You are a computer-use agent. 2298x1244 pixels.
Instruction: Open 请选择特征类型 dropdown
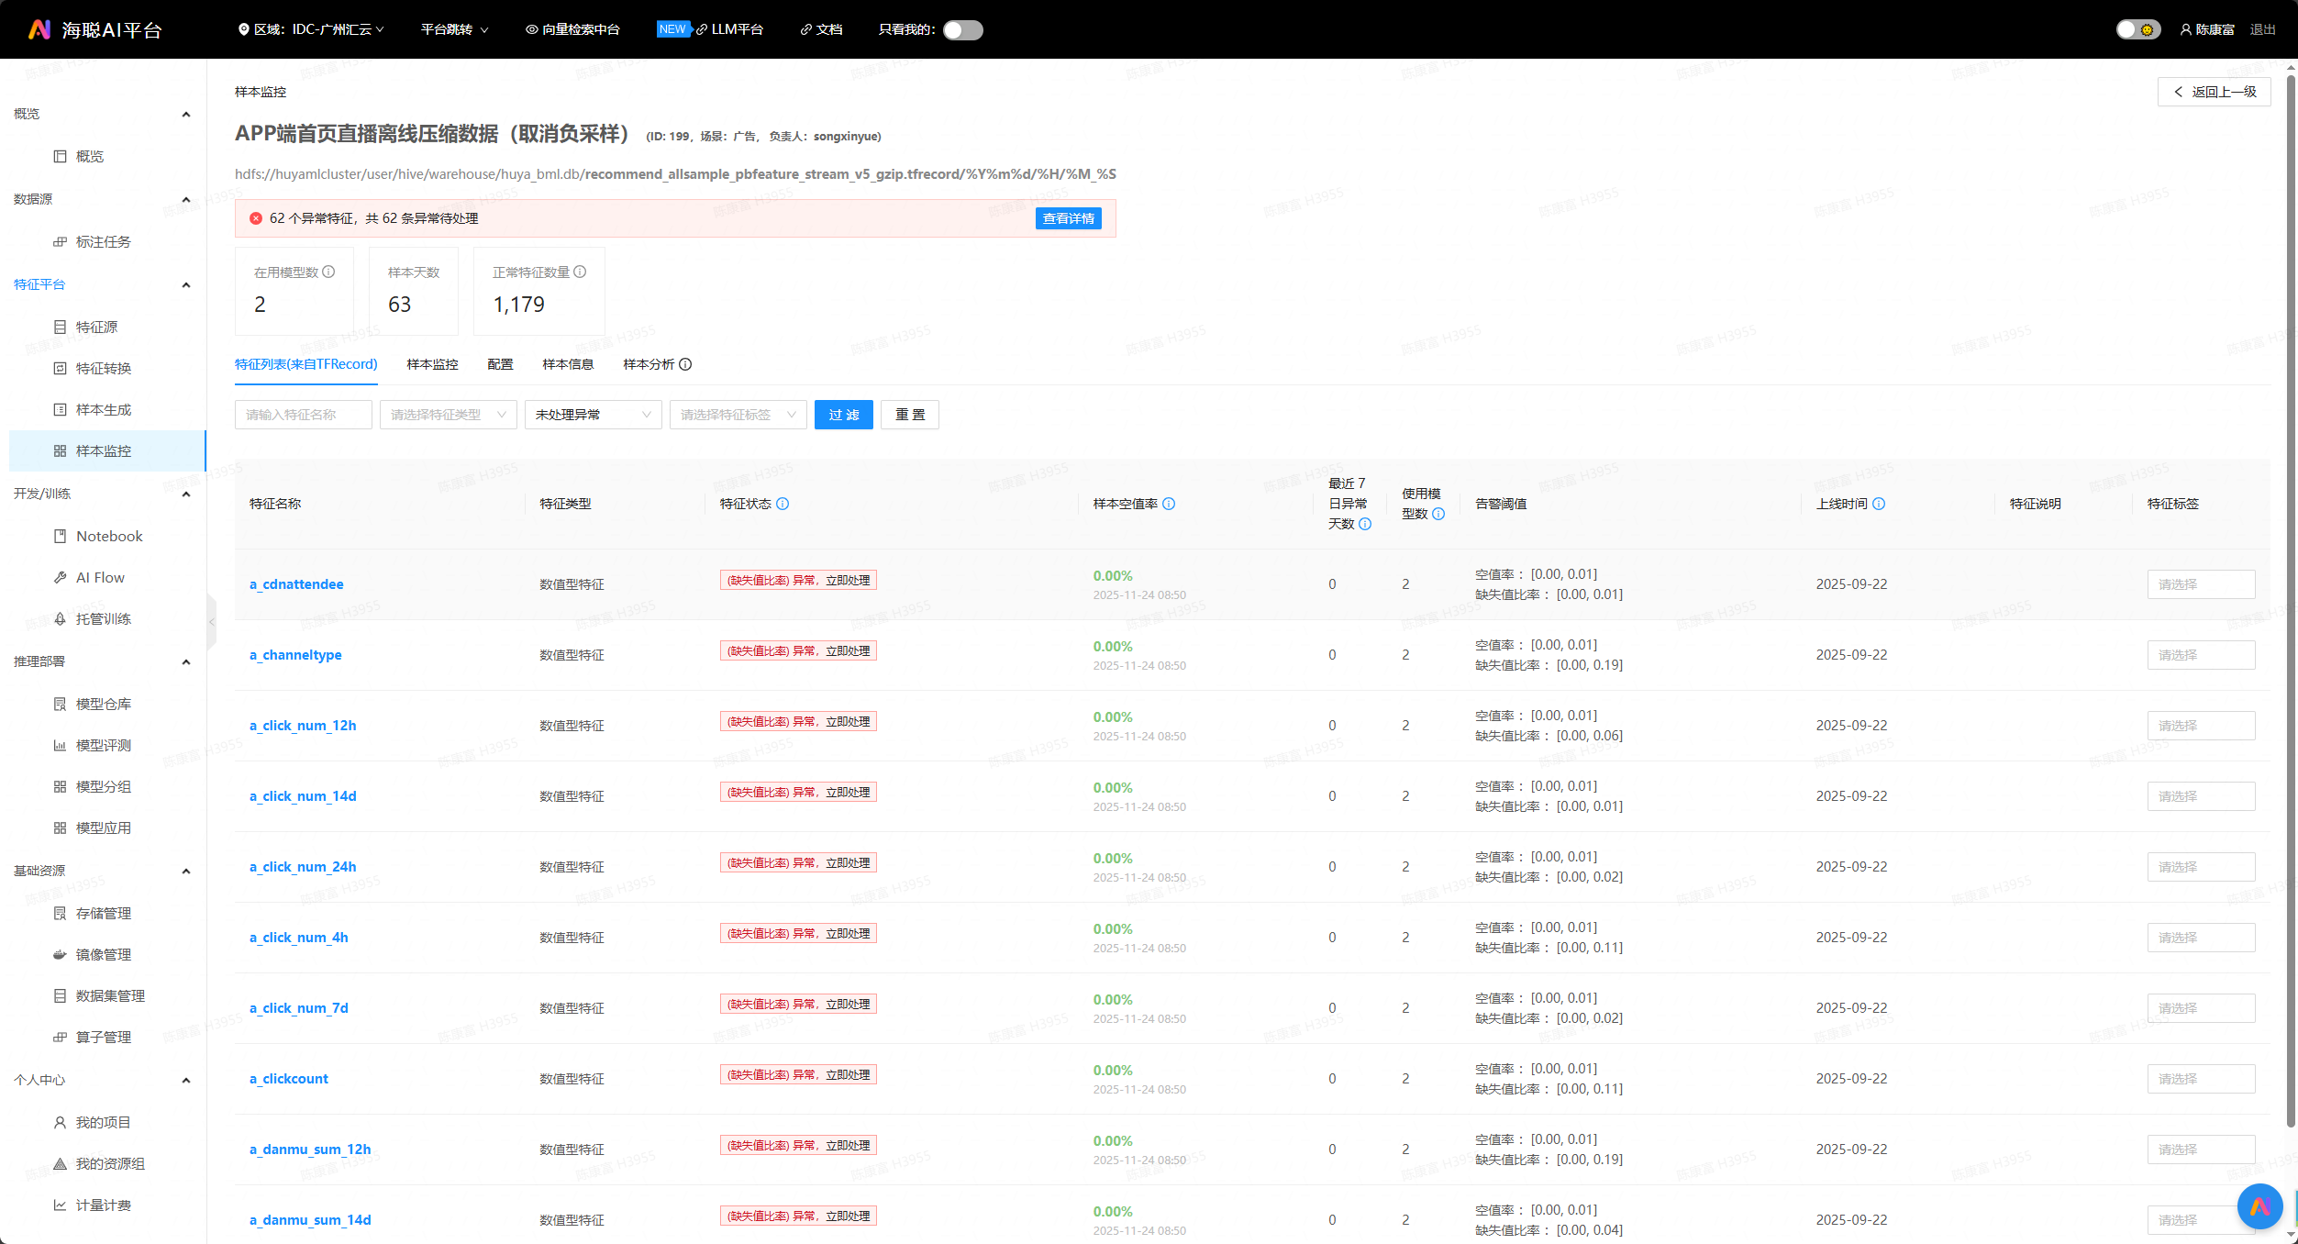448,415
